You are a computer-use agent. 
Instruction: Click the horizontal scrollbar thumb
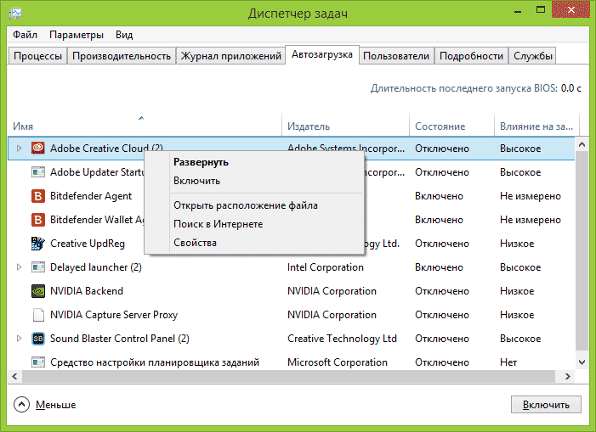point(289,376)
